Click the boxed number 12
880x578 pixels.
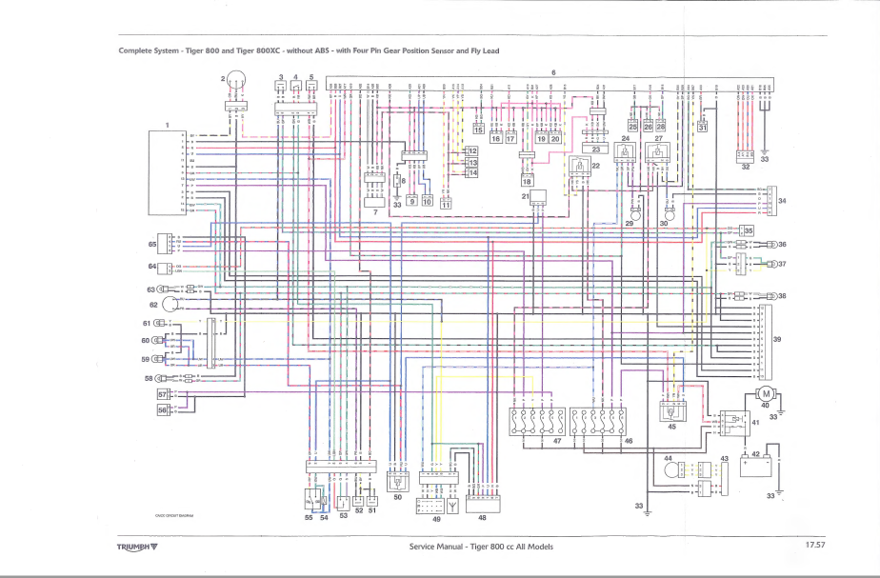point(472,151)
